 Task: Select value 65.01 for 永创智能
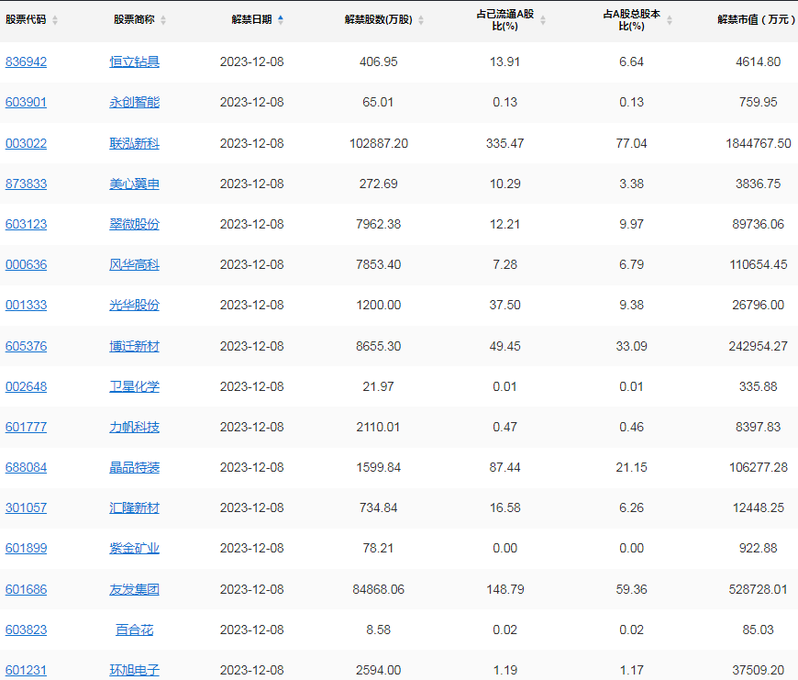[x=378, y=102]
